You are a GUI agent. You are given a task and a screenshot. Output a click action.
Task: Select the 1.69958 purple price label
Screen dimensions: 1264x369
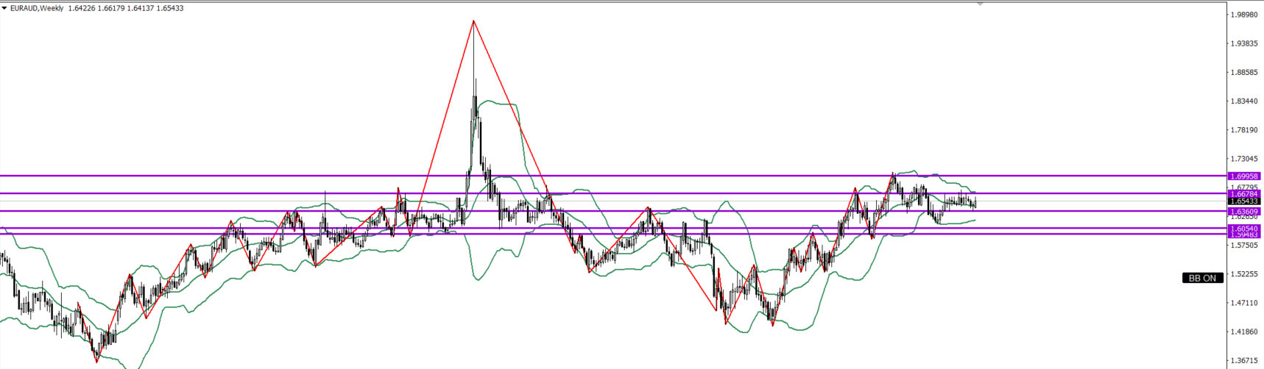click(1243, 176)
